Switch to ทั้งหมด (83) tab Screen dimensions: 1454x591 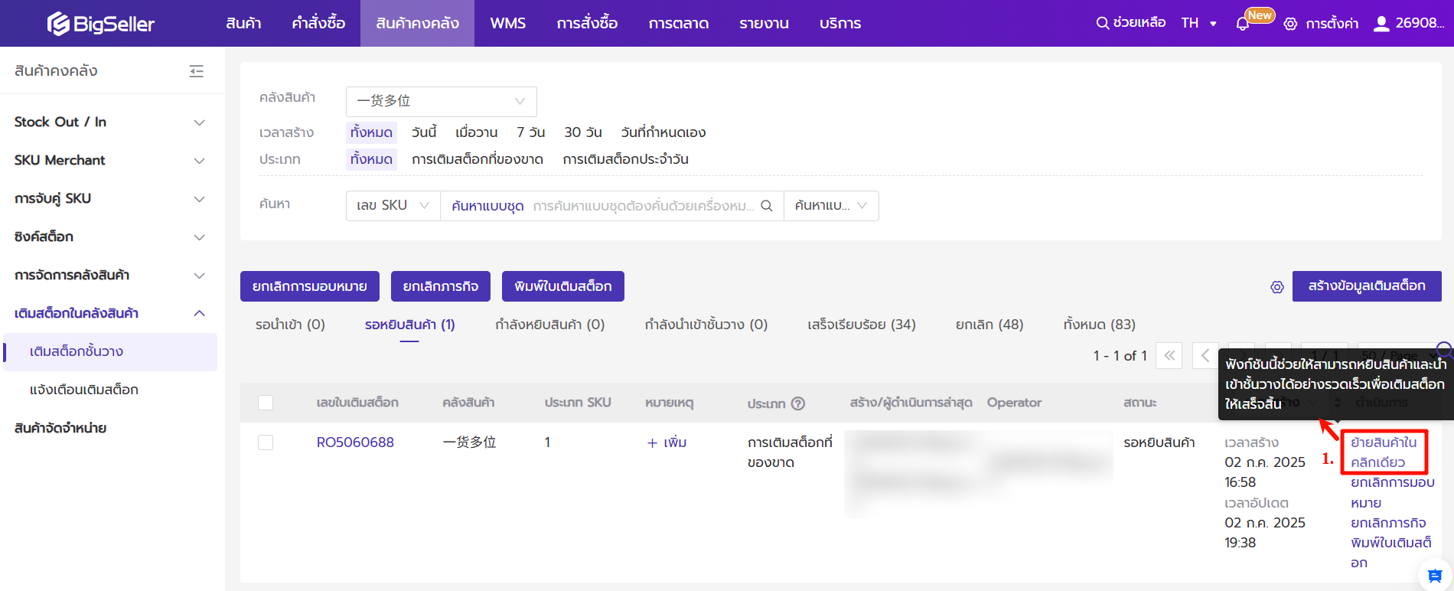[x=1099, y=325]
